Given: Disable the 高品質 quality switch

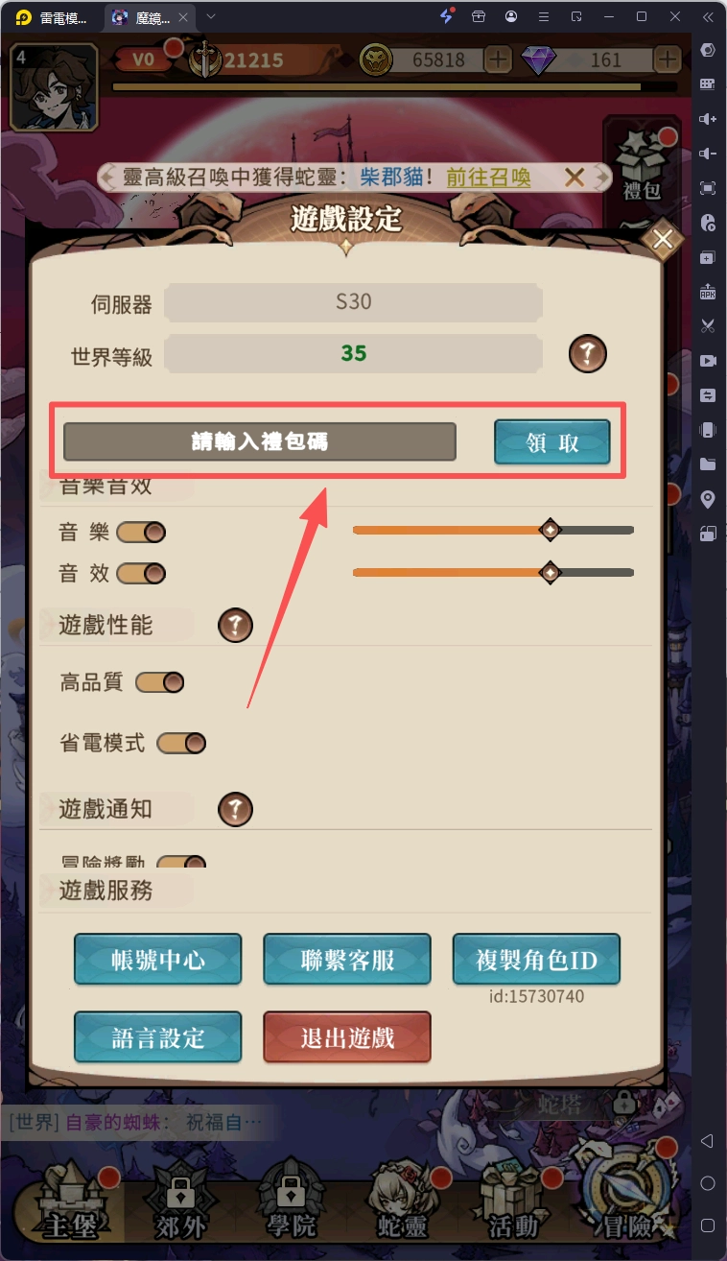Looking at the screenshot, I should 159,682.
